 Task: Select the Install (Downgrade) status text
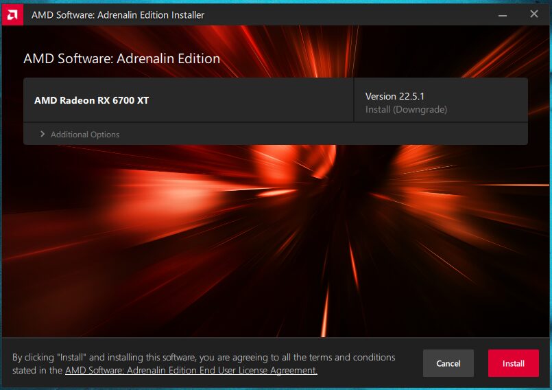pos(406,110)
